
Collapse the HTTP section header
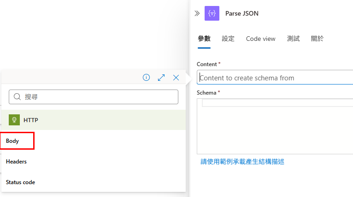tap(94, 120)
